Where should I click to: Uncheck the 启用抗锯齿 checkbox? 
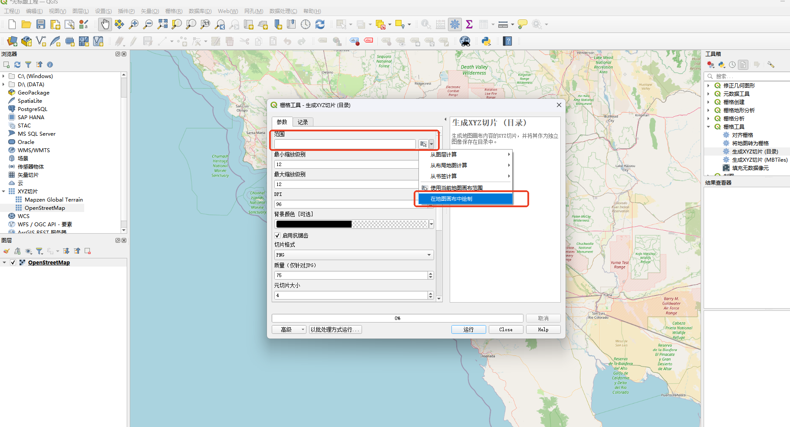pyautogui.click(x=277, y=235)
